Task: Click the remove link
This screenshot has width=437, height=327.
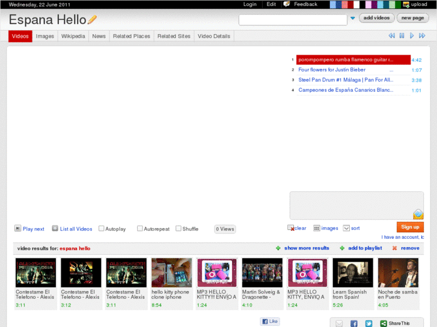Action: click(x=410, y=248)
